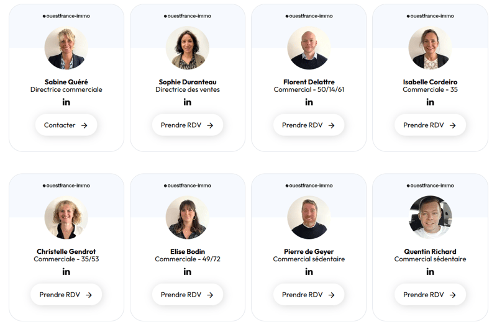The image size is (497, 327).
Task: Open Sabine Quéré's LinkedIn profile icon
Action: pyautogui.click(x=66, y=102)
